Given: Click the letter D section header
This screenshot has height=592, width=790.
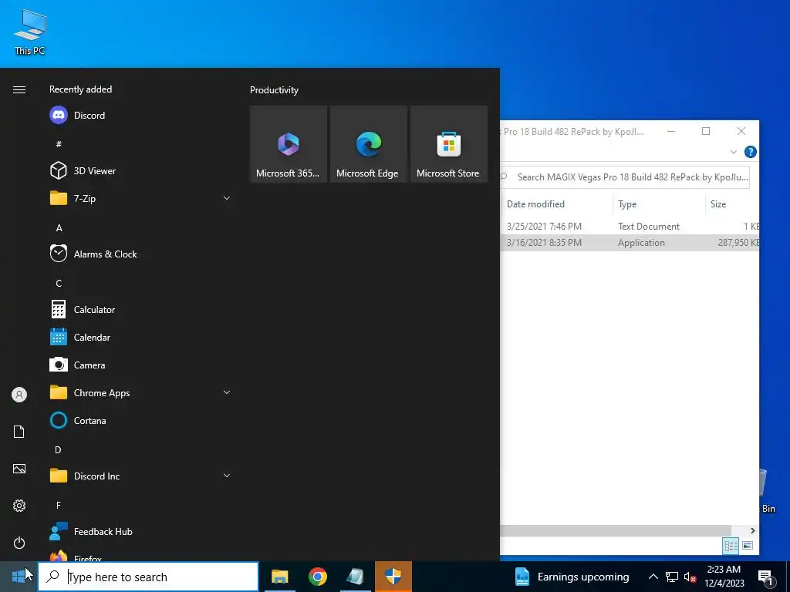Looking at the screenshot, I should coord(59,450).
